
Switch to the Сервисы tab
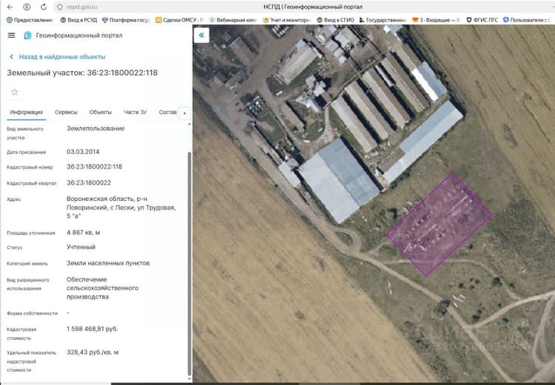[66, 112]
